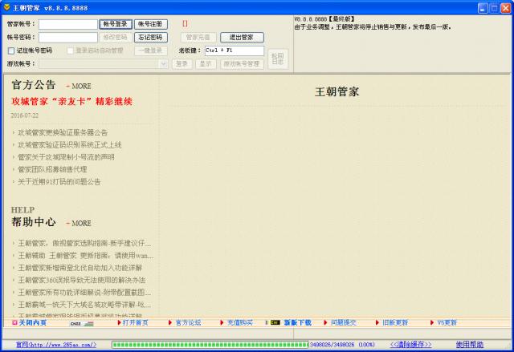The width and height of the screenshot is (514, 352).
Task: Click the V8.8.8.8888【最终版】 notice text
Action: pyautogui.click(x=324, y=19)
